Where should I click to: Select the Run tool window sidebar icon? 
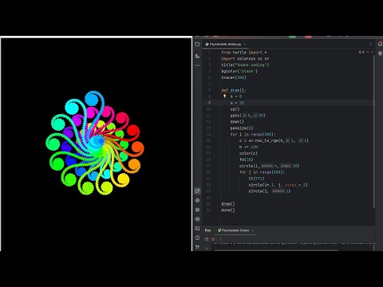pyautogui.click(x=197, y=191)
